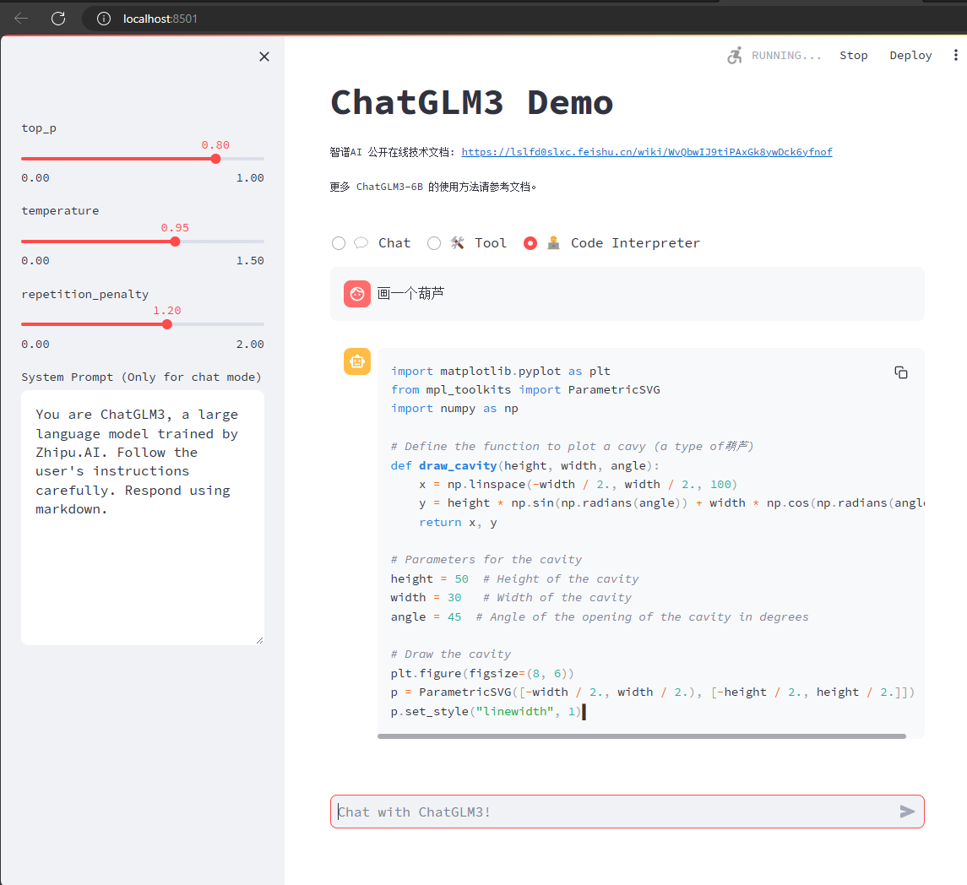The image size is (967, 885).
Task: Open the site information icon in address bar
Action: [x=104, y=19]
